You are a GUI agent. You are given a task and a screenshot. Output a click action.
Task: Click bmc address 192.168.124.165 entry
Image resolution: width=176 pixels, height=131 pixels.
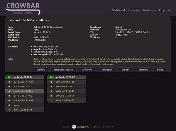[45, 47]
